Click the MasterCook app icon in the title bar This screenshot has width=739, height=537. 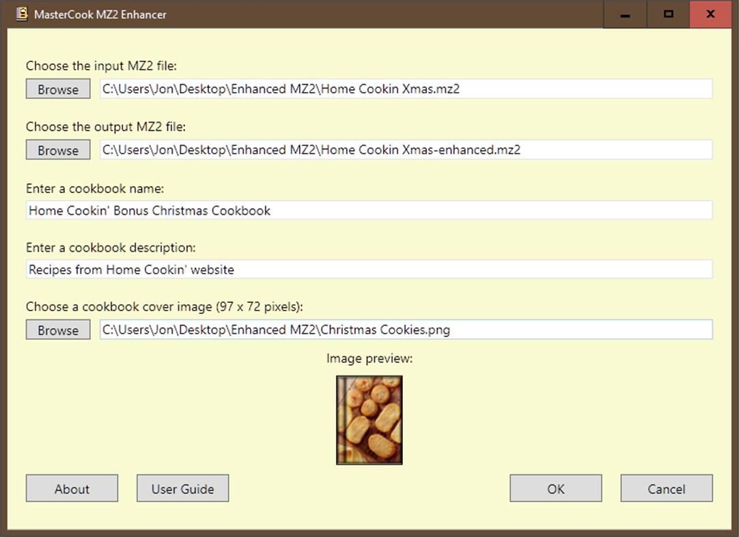click(x=20, y=14)
